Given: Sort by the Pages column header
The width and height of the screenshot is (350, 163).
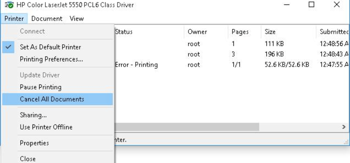Looking at the screenshot, I should click(245, 32).
